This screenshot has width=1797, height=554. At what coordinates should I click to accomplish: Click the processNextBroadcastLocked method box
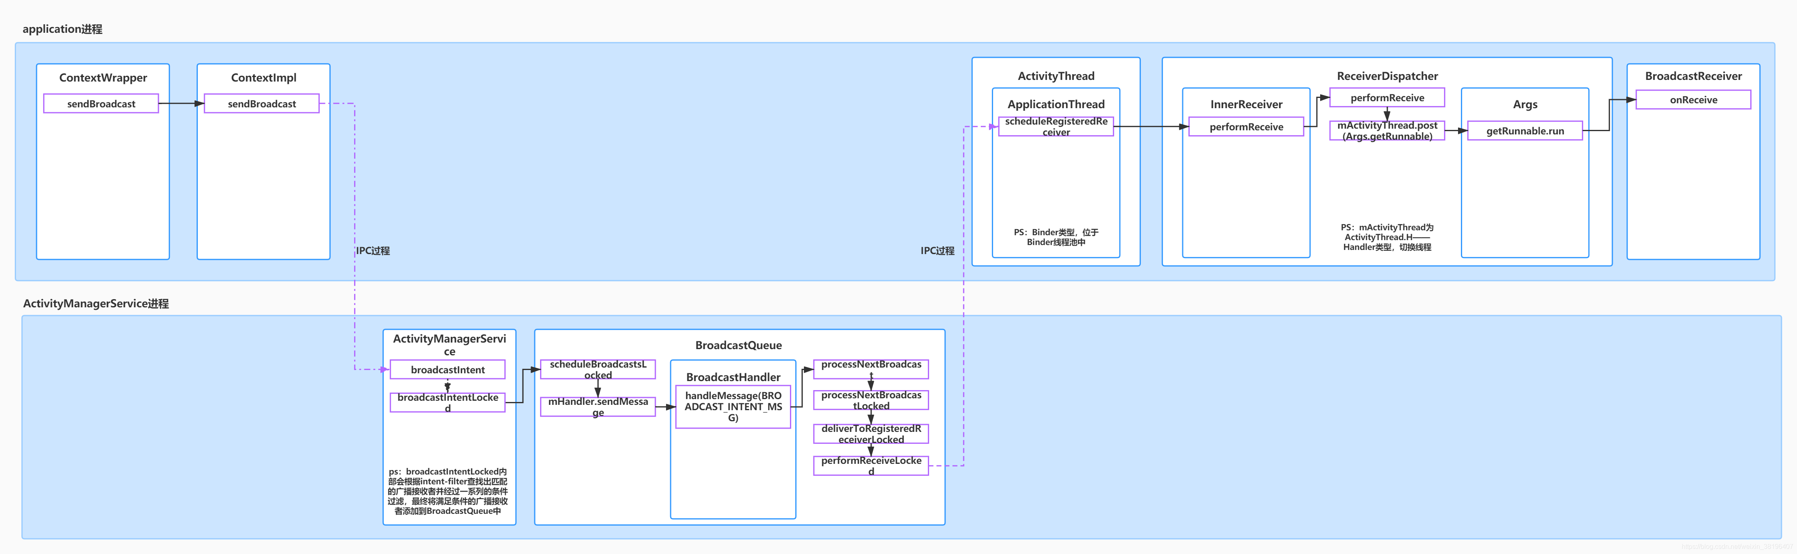point(871,400)
